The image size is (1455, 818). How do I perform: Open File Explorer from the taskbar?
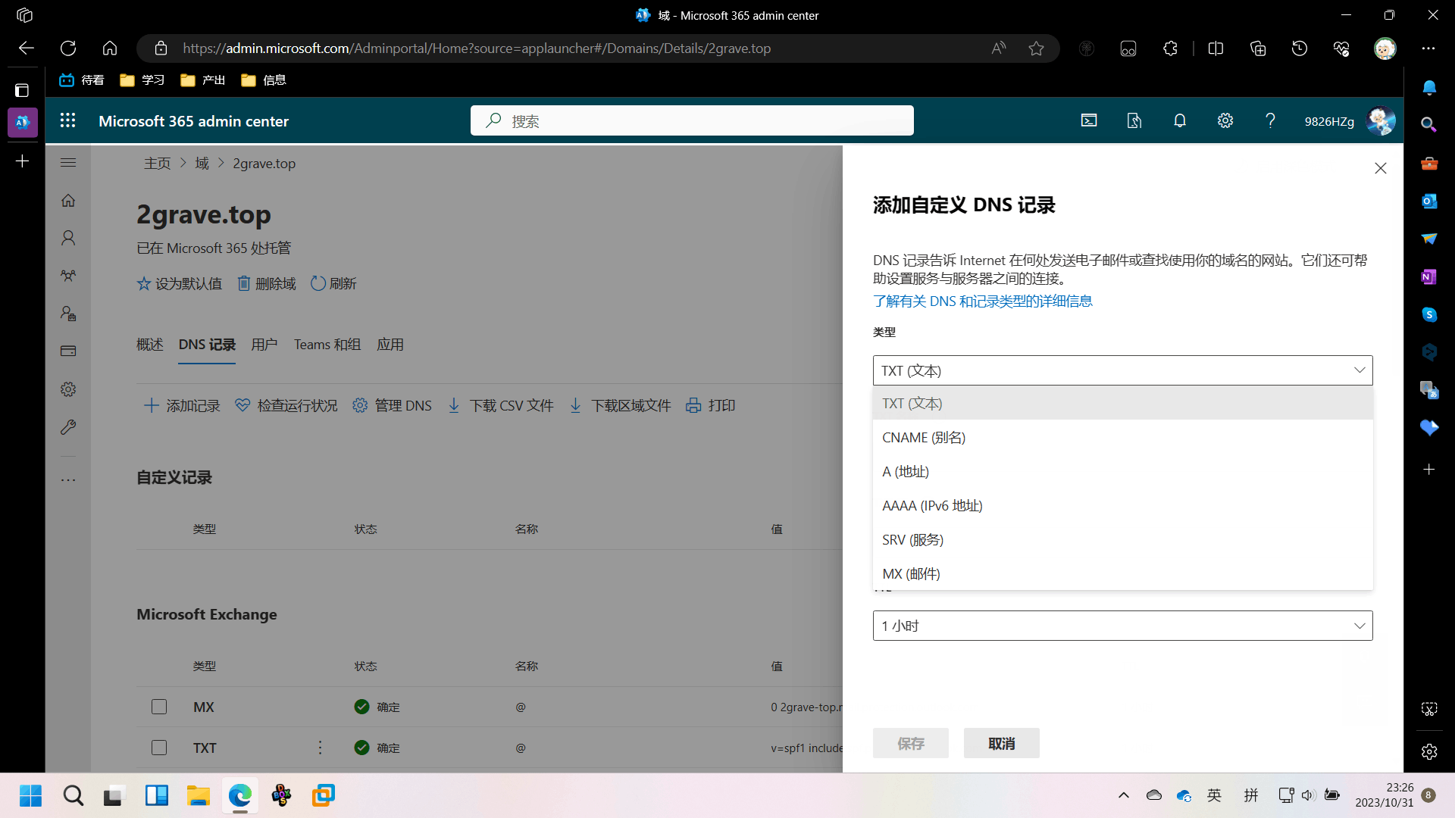[x=199, y=795]
